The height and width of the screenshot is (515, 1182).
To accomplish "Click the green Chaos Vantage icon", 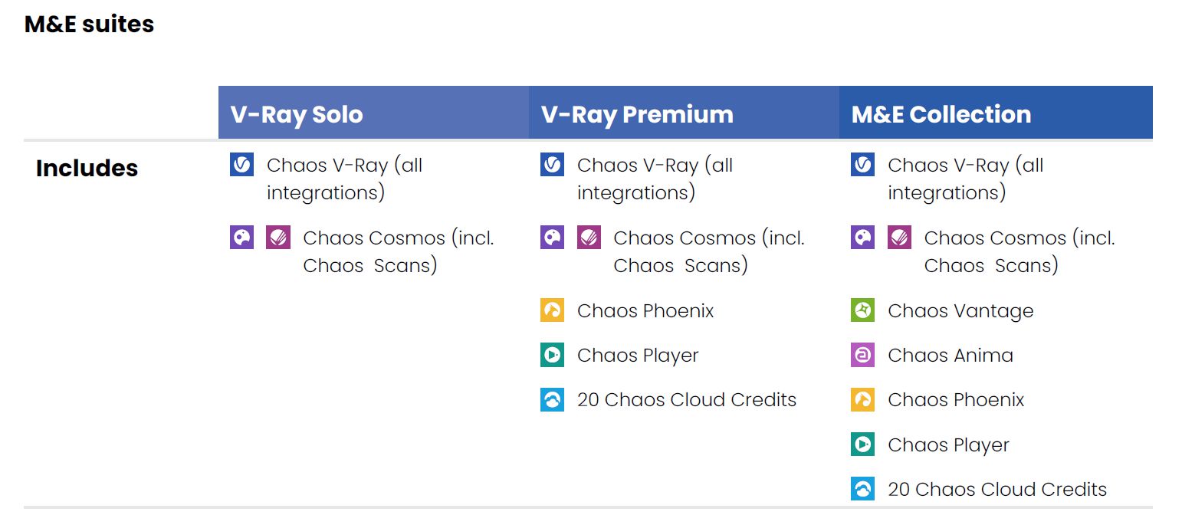I will click(862, 310).
